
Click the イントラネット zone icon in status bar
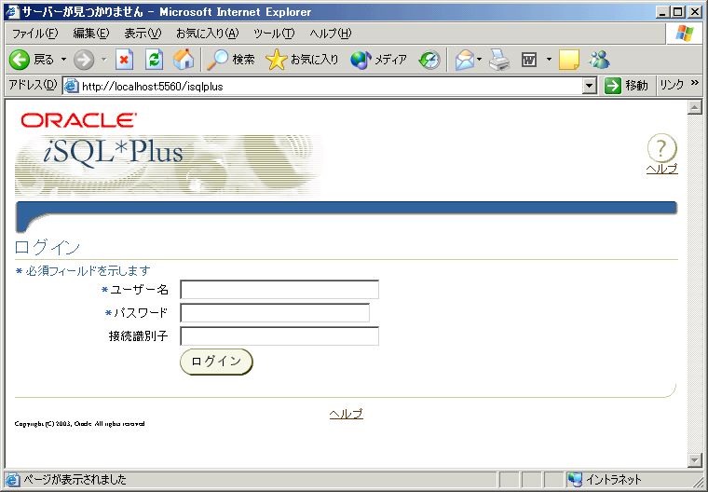click(575, 479)
